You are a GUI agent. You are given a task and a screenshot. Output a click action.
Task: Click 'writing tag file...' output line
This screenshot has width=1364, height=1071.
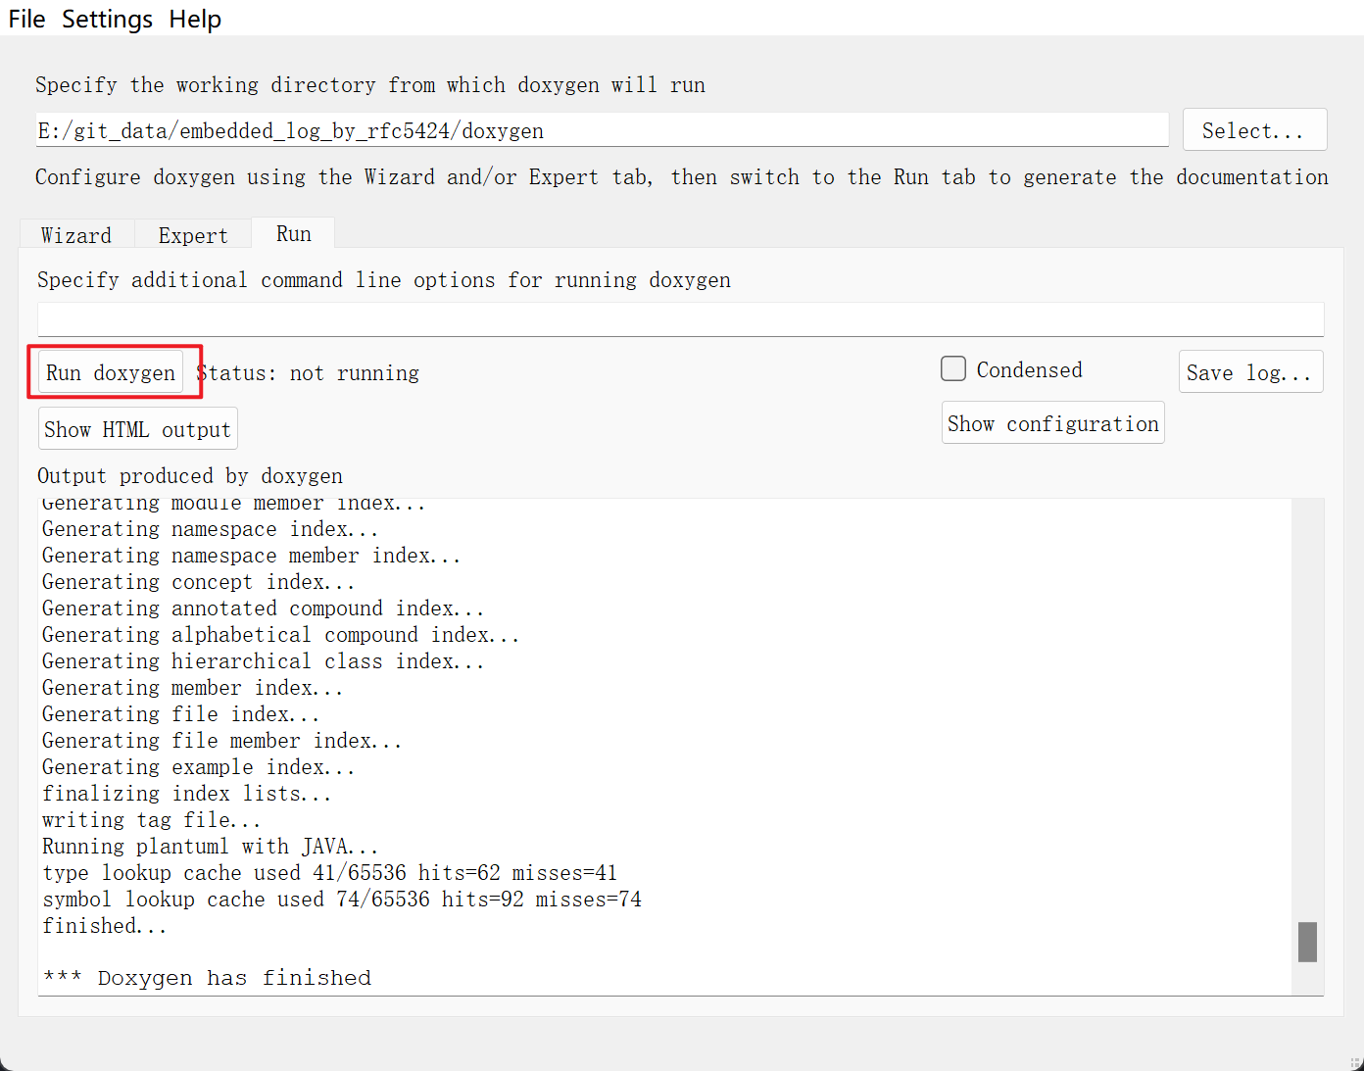(x=152, y=820)
